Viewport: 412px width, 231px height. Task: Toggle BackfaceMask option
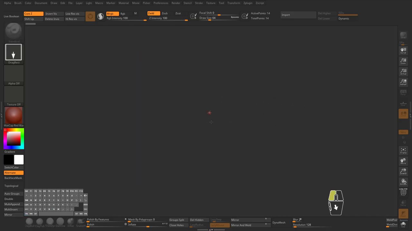click(x=14, y=178)
